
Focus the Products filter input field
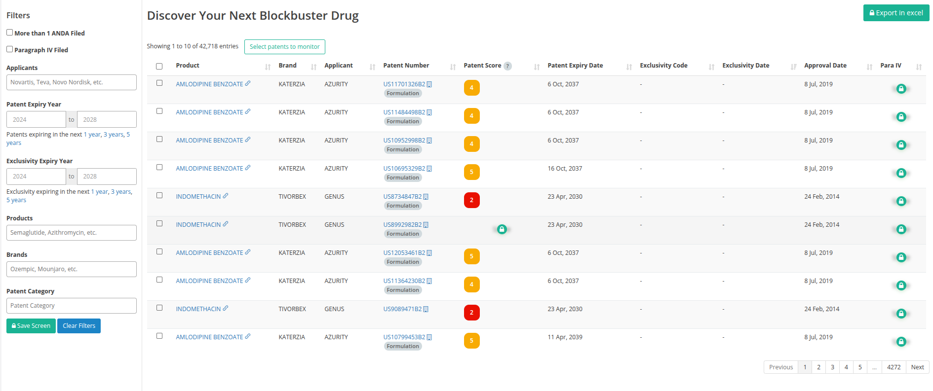72,233
